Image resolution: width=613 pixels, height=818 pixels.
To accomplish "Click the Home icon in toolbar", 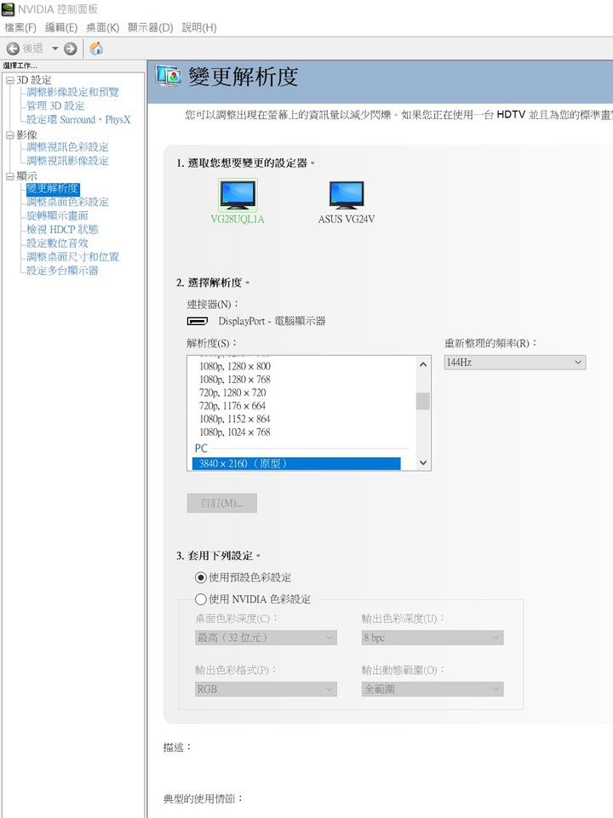I will pos(96,49).
